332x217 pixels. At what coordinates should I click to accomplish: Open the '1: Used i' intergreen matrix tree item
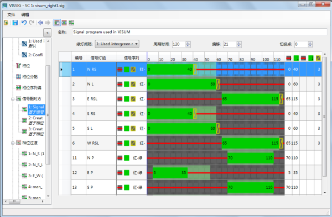pyautogui.click(x=33, y=43)
